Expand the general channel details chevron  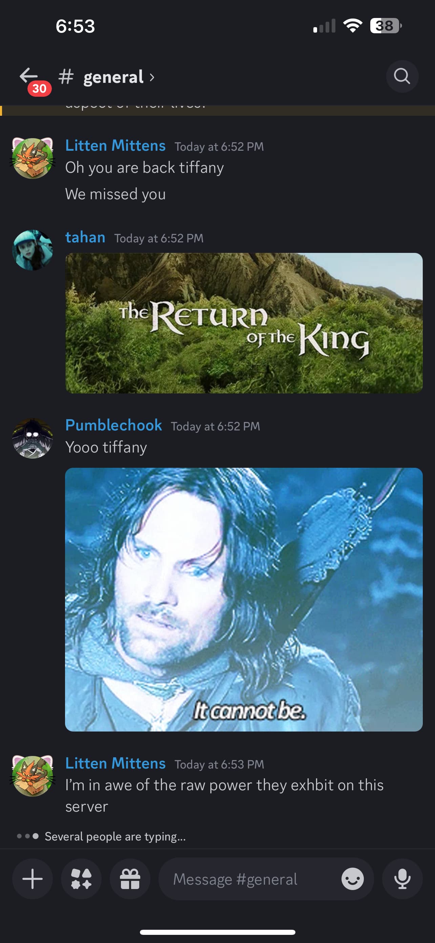click(x=152, y=77)
